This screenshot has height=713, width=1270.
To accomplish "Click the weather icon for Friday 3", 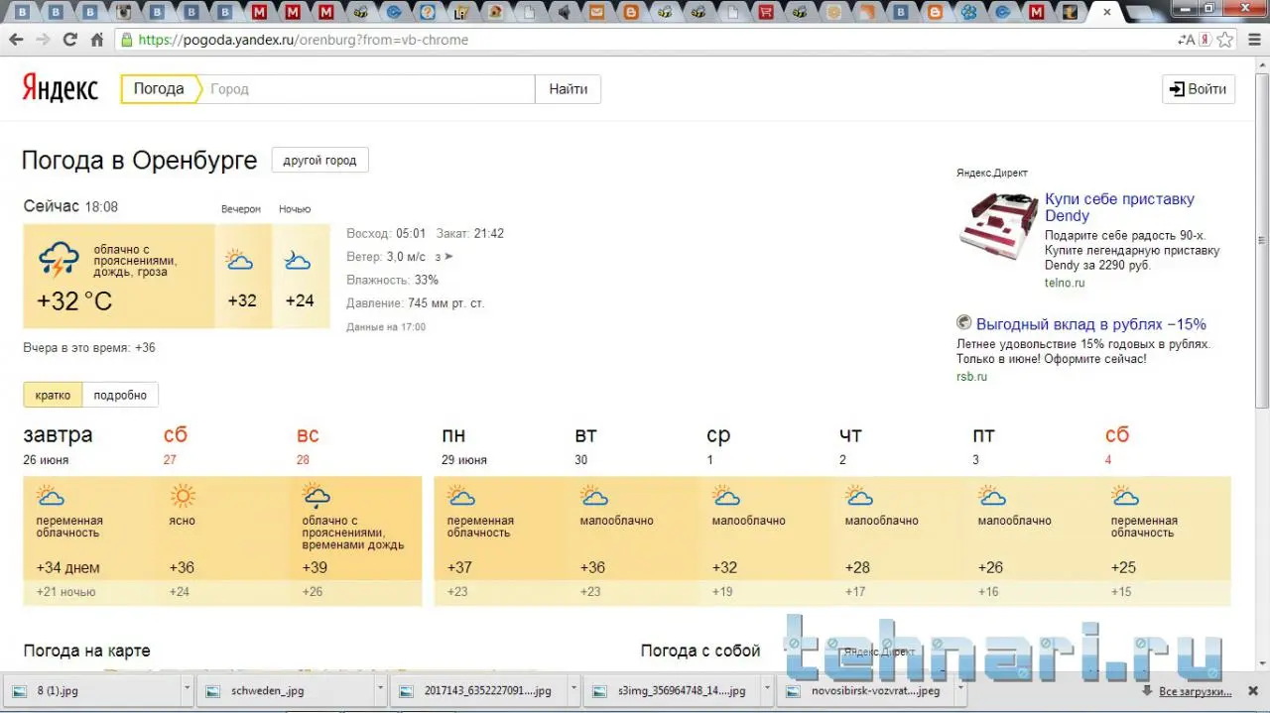I will [992, 496].
